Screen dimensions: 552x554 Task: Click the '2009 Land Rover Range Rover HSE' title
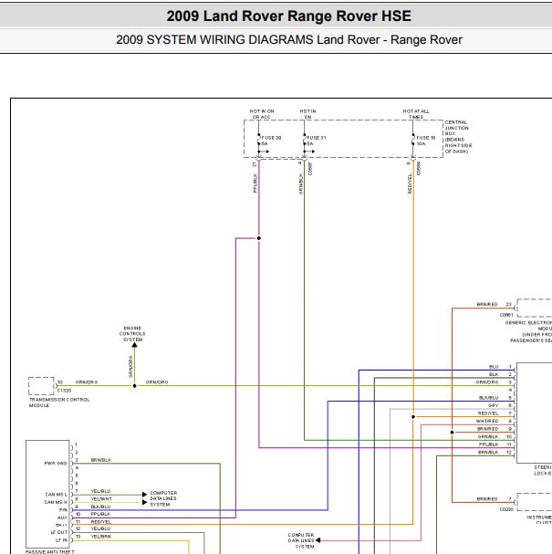pyautogui.click(x=288, y=16)
